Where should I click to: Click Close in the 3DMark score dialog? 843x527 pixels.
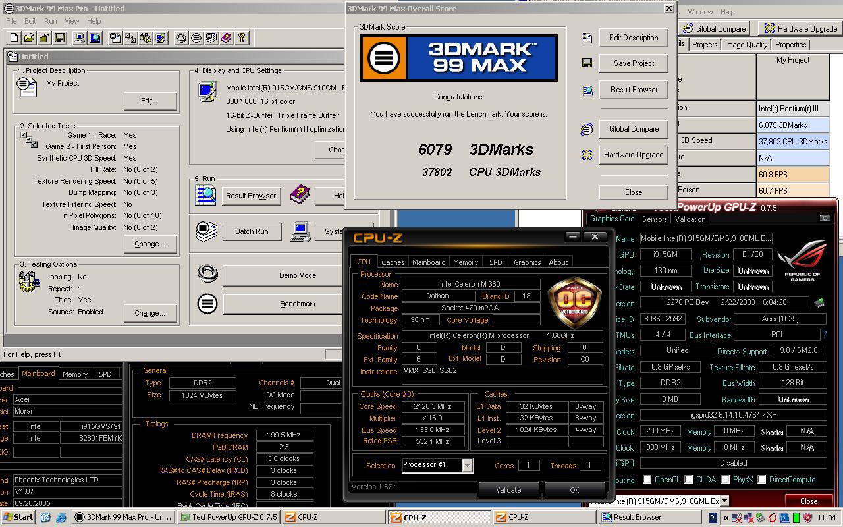click(634, 192)
